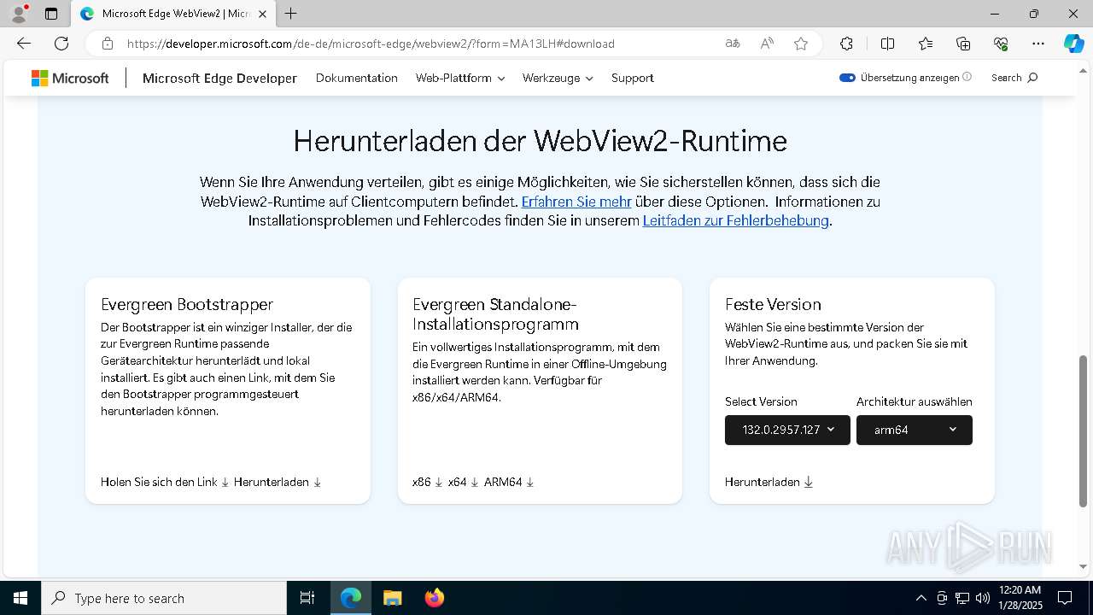Launch Copilot sidebar icon

pos(1073,44)
